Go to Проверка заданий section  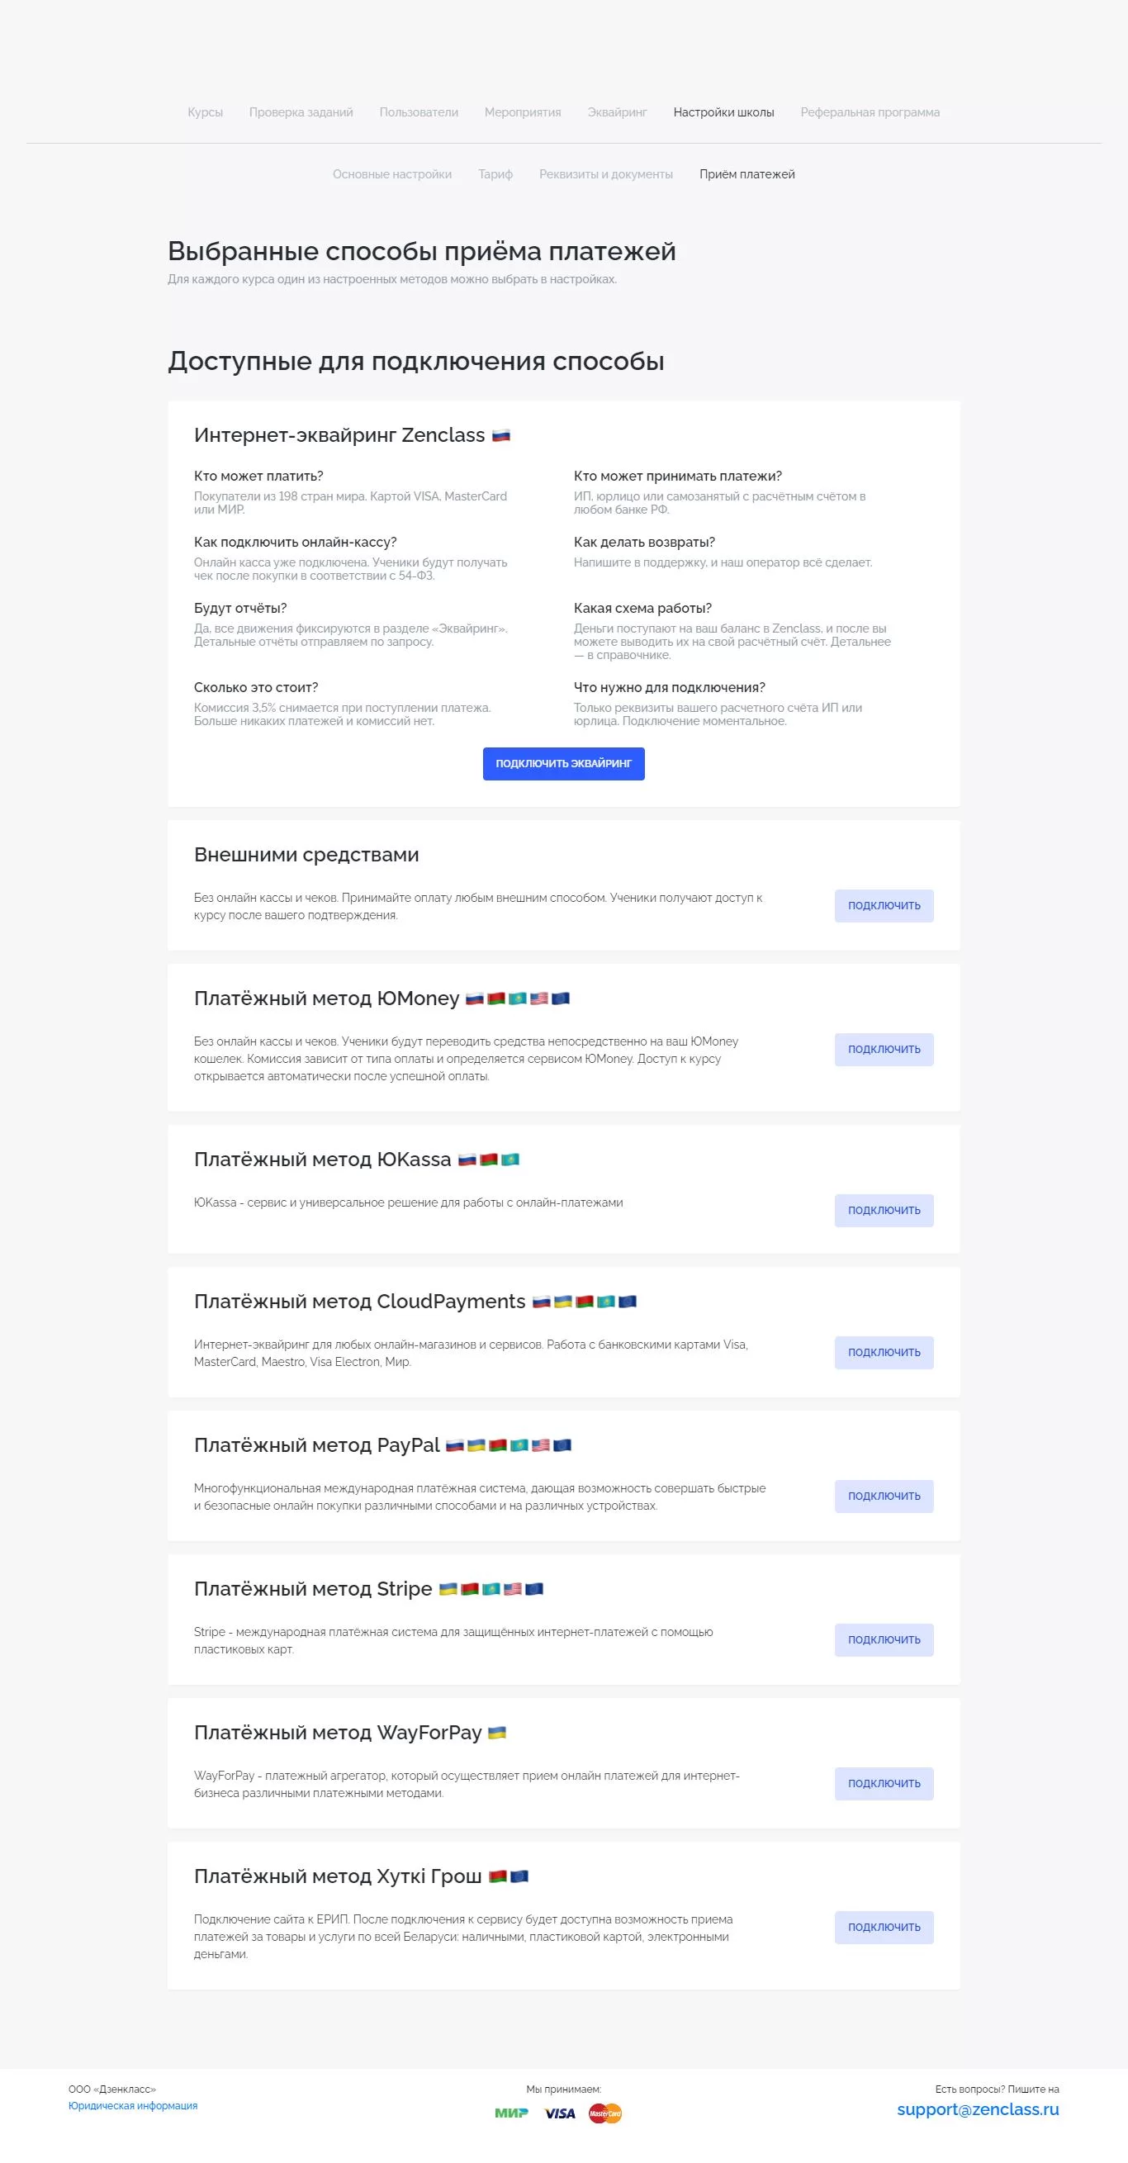tap(301, 112)
